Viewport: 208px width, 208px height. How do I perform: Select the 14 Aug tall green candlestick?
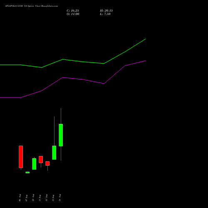[61, 135]
